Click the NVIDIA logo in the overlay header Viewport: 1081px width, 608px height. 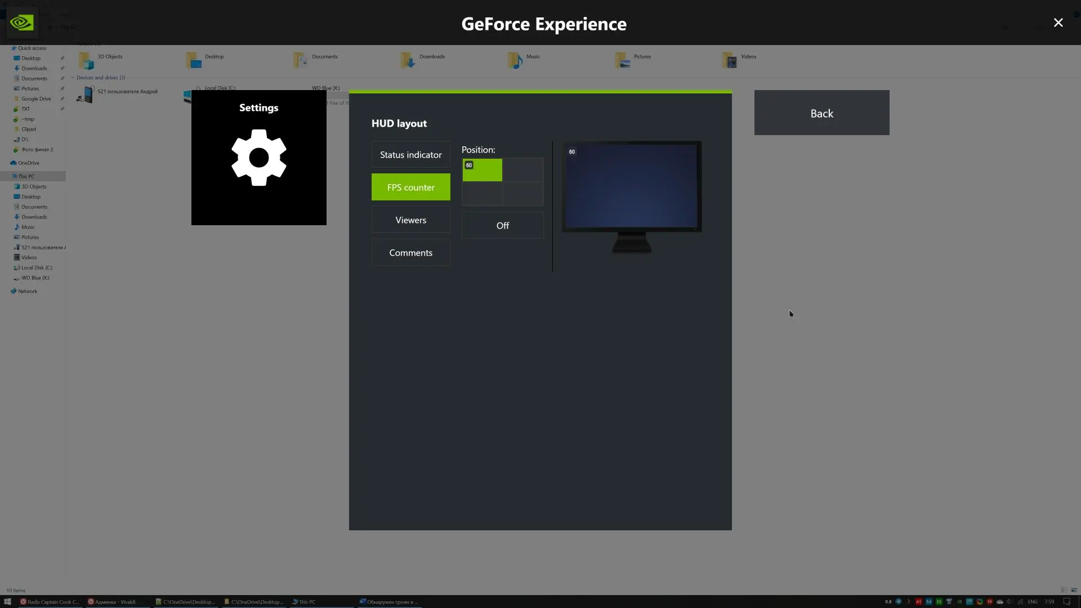coord(22,23)
